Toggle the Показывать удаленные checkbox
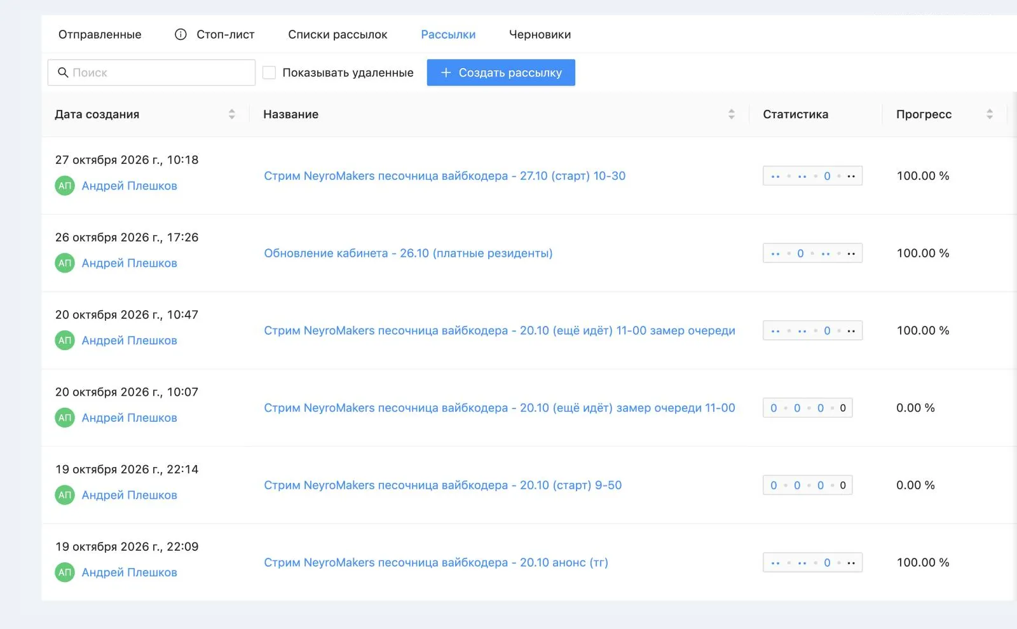1017x629 pixels. point(270,72)
